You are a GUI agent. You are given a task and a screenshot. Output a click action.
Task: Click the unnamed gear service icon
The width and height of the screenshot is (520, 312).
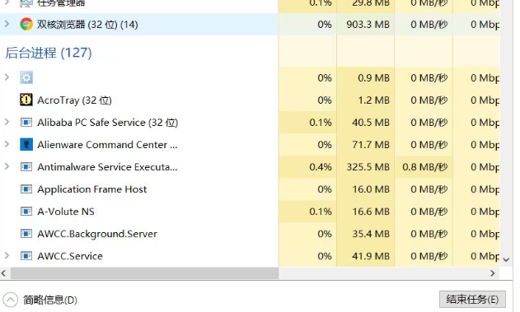(26, 77)
